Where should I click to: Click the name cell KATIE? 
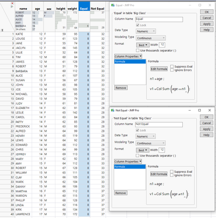tap(23, 34)
